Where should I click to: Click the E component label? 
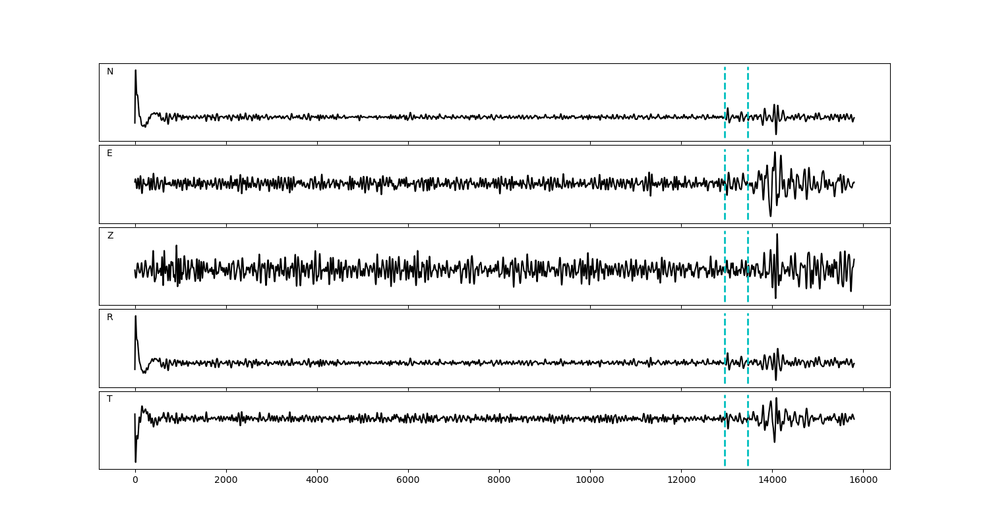109,153
